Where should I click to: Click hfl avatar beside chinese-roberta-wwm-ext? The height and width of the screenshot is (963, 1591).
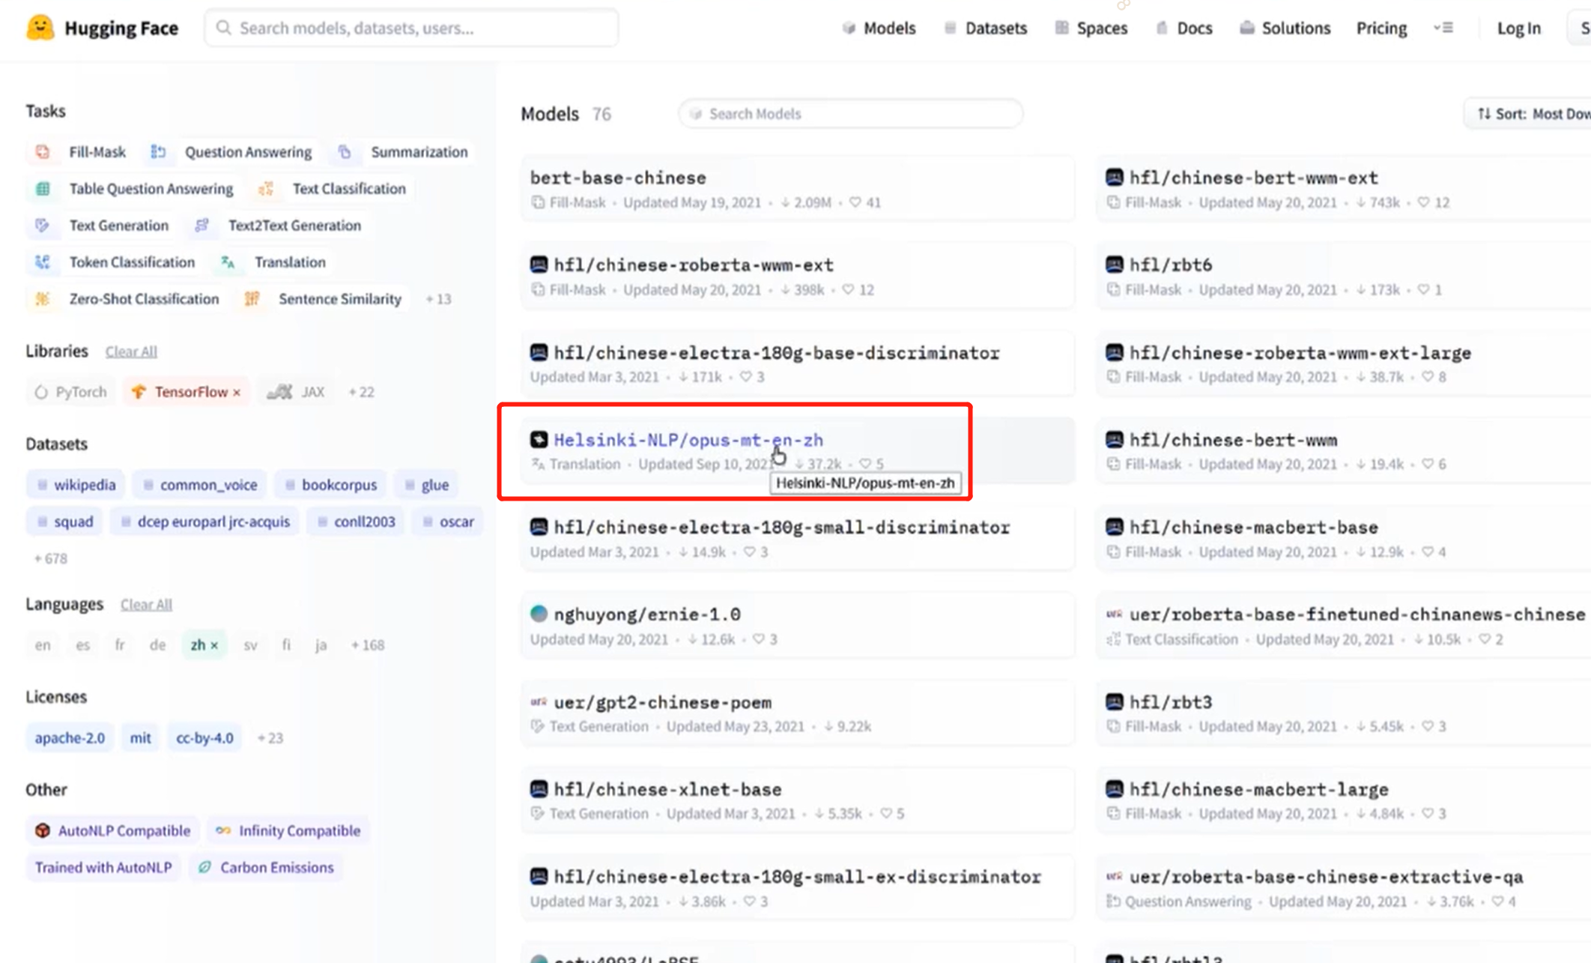pos(539,265)
